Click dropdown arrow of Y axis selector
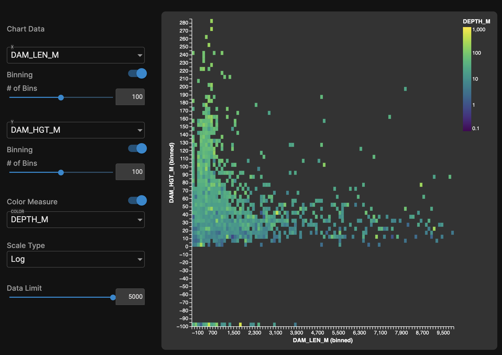 pyautogui.click(x=140, y=130)
